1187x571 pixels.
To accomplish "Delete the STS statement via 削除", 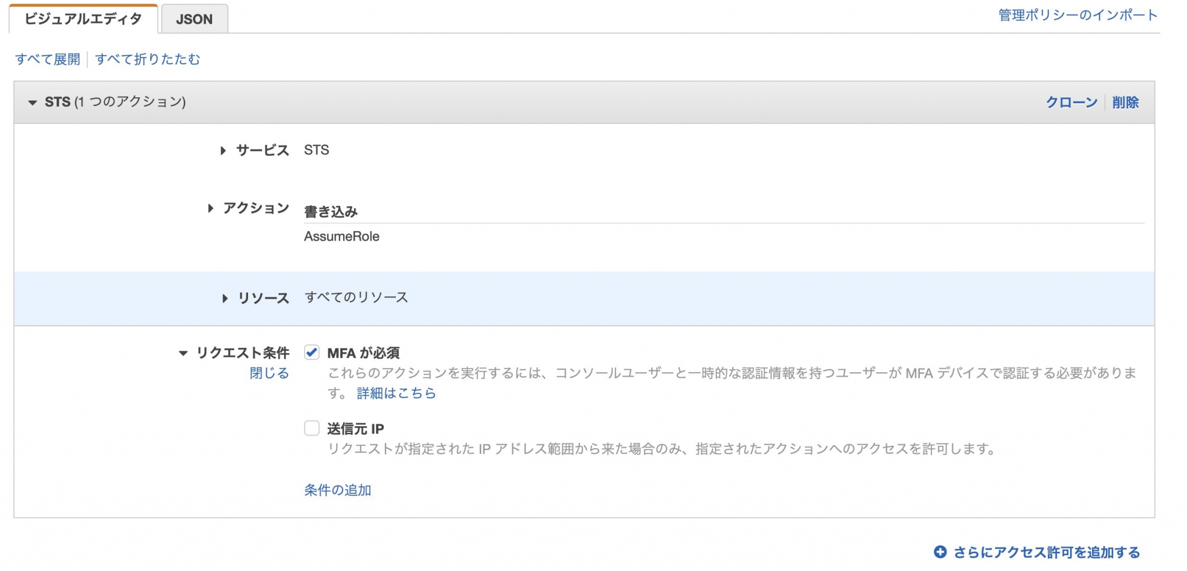I will 1126,102.
